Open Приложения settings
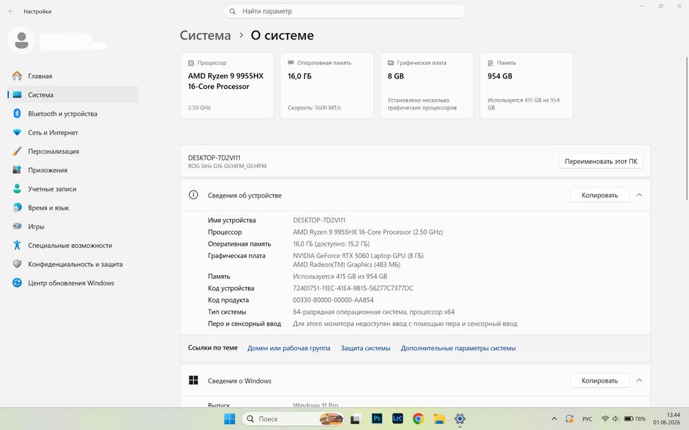This screenshot has width=689, height=430. (x=74, y=170)
